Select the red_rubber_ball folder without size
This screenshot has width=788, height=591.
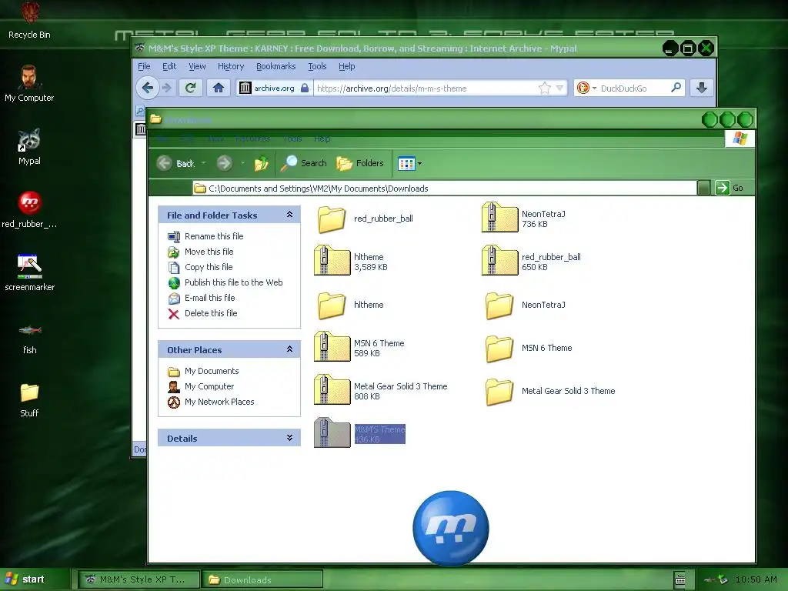[366, 219]
